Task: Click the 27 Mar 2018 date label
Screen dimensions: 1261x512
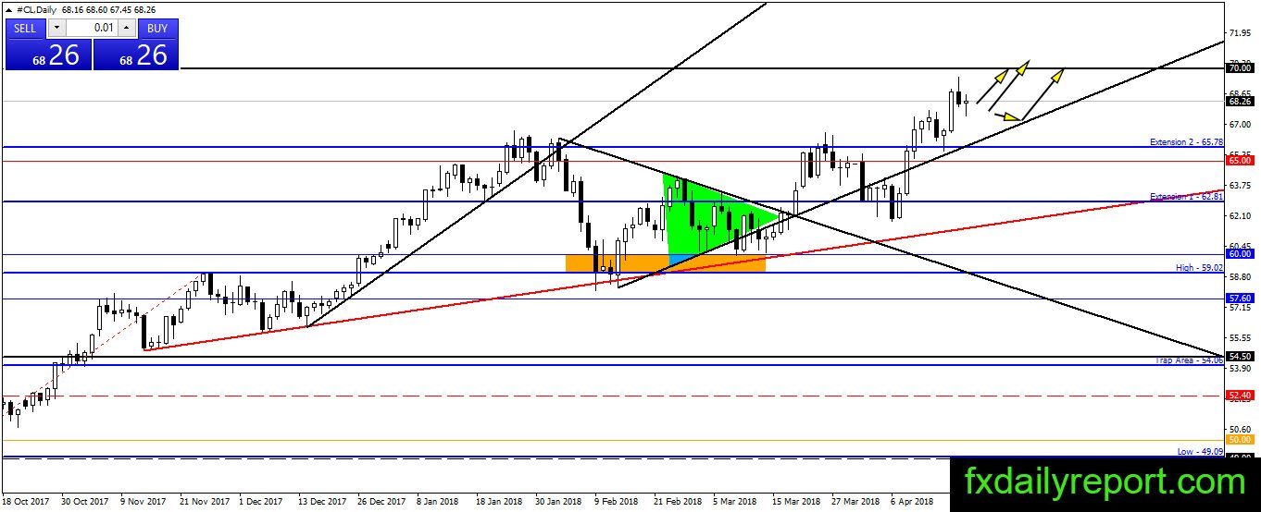Action: [857, 502]
